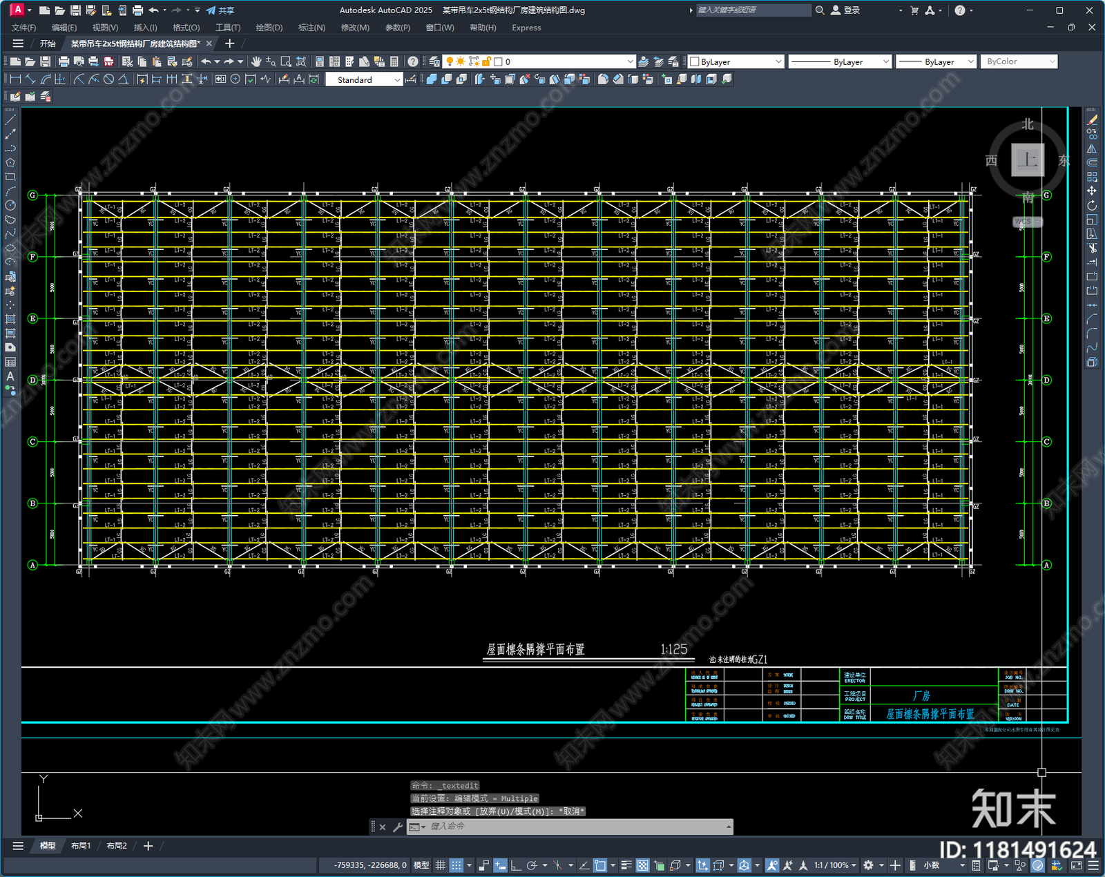This screenshot has width=1105, height=877.
Task: Open the Express menu
Action: tap(526, 28)
